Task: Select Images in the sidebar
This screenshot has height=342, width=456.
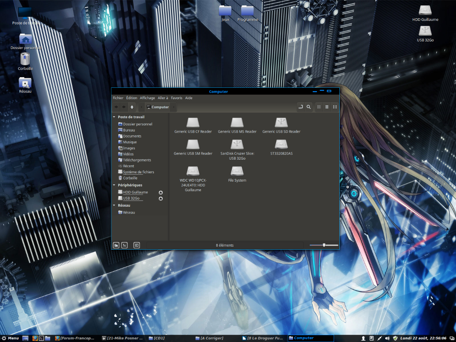Action: click(127, 148)
